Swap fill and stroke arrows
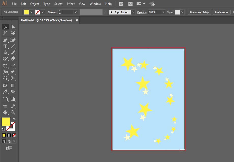The height and width of the screenshot is (162, 234). [x=14, y=119]
